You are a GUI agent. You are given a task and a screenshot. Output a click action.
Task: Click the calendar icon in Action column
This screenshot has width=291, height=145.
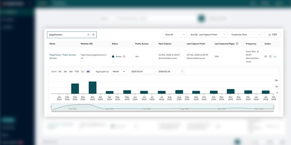point(270,56)
